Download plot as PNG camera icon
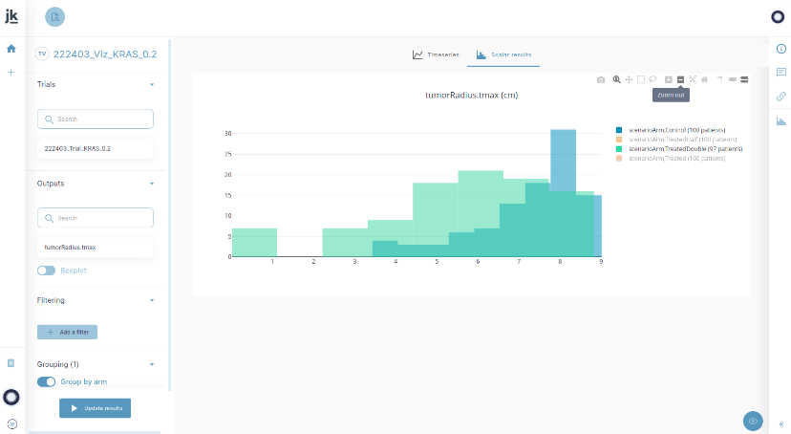The width and height of the screenshot is (791, 434). coord(601,79)
